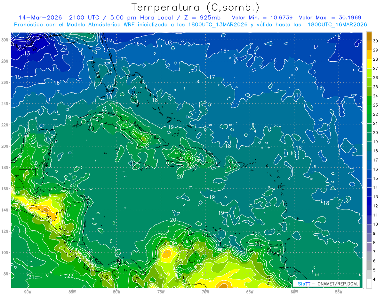
Task: Click the '28N' latitude axis label
Action: point(5,61)
